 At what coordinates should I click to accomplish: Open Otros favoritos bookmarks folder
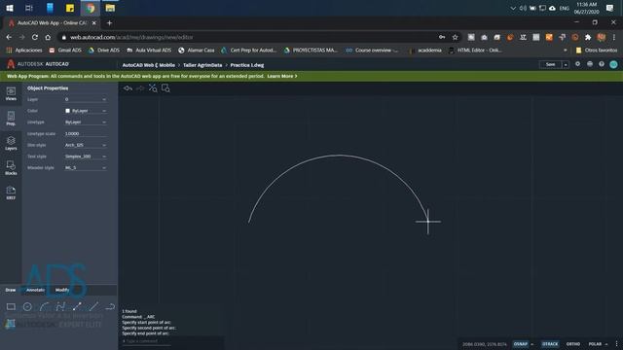597,51
